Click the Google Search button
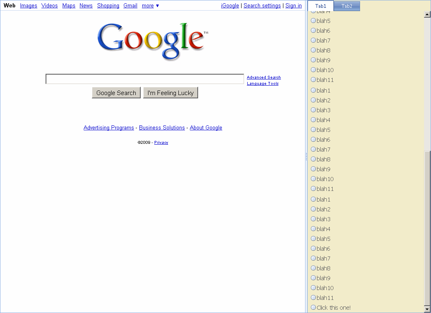The image size is (431, 313). [x=116, y=93]
